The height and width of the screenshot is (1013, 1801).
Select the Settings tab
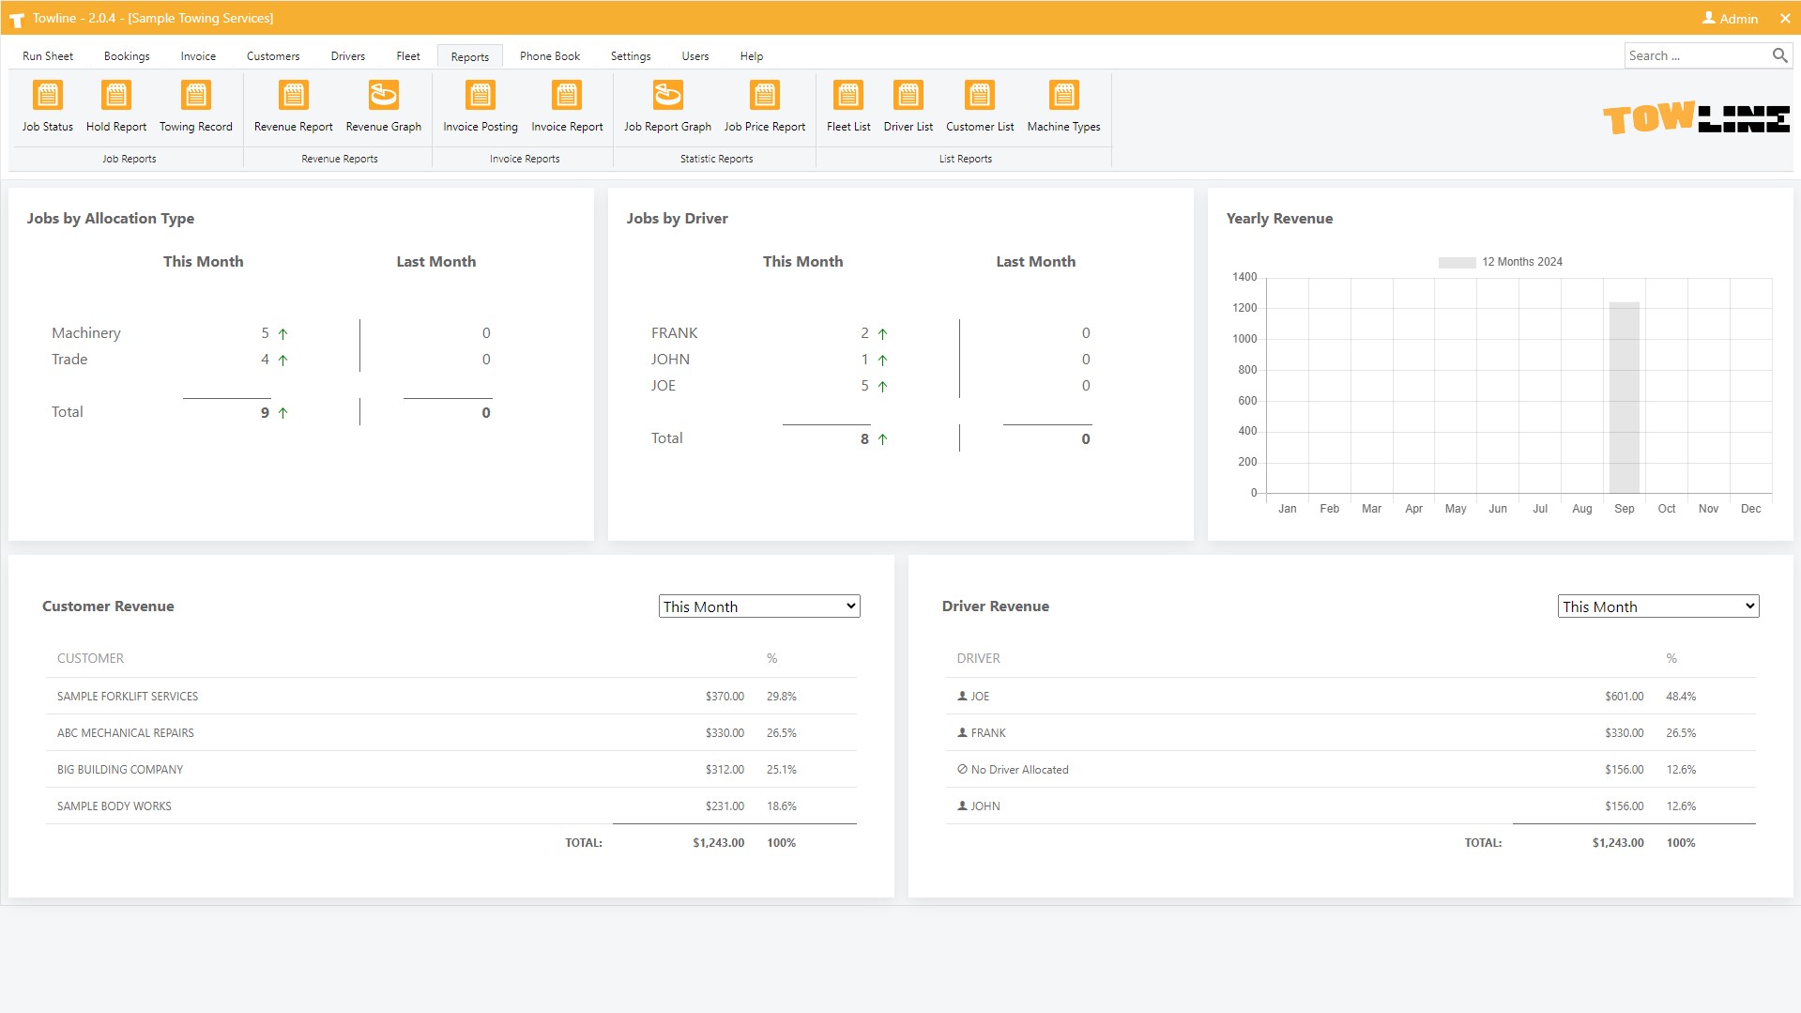point(630,56)
